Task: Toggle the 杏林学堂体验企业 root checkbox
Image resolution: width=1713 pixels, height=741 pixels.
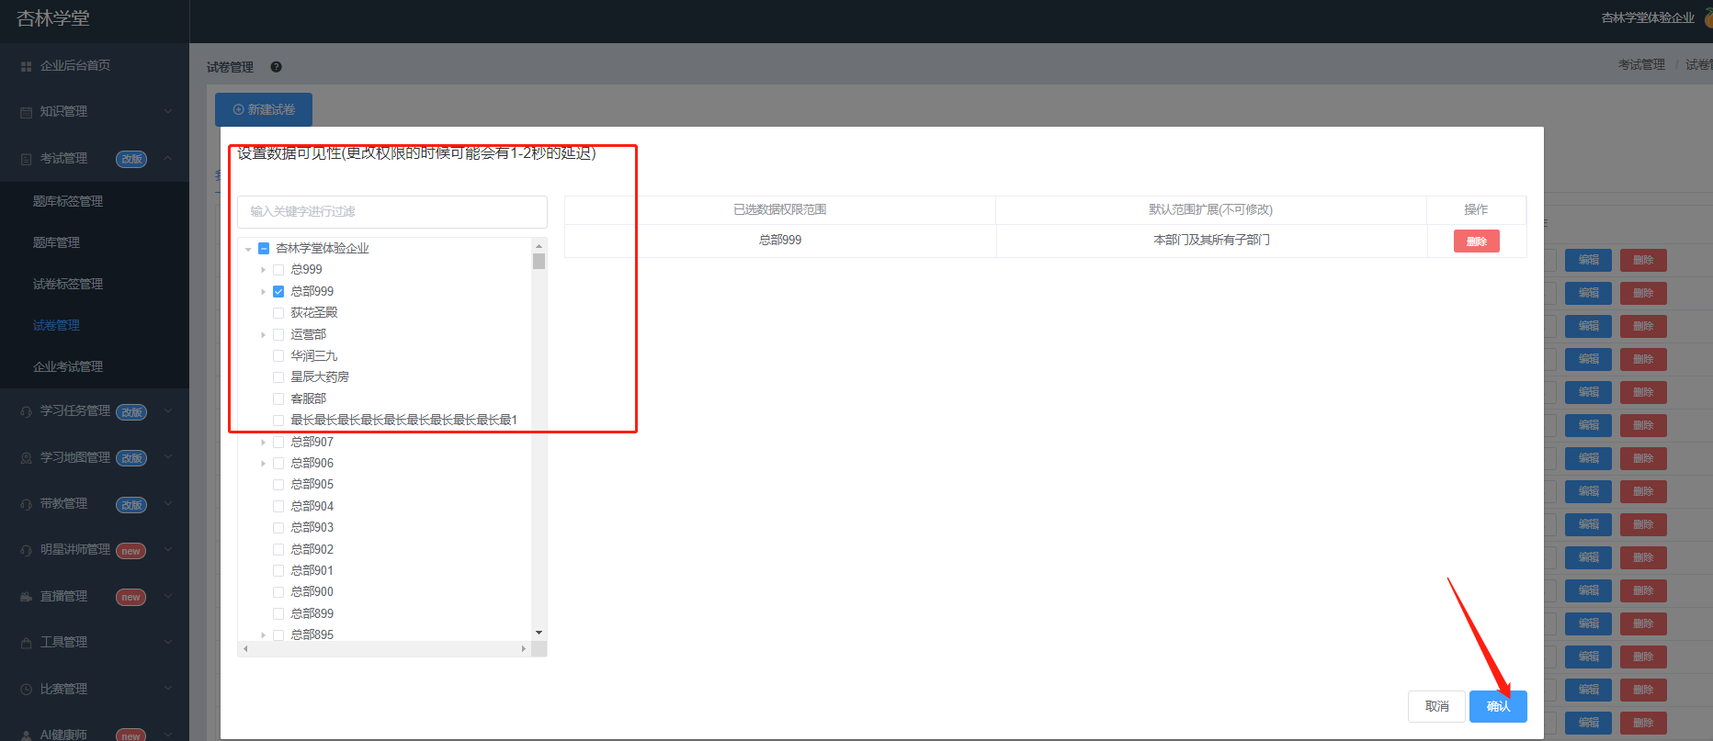Action: coord(264,248)
